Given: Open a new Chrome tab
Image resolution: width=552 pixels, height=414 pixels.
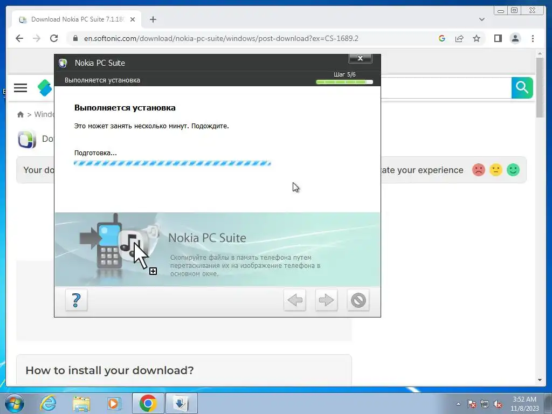Looking at the screenshot, I should tap(153, 19).
